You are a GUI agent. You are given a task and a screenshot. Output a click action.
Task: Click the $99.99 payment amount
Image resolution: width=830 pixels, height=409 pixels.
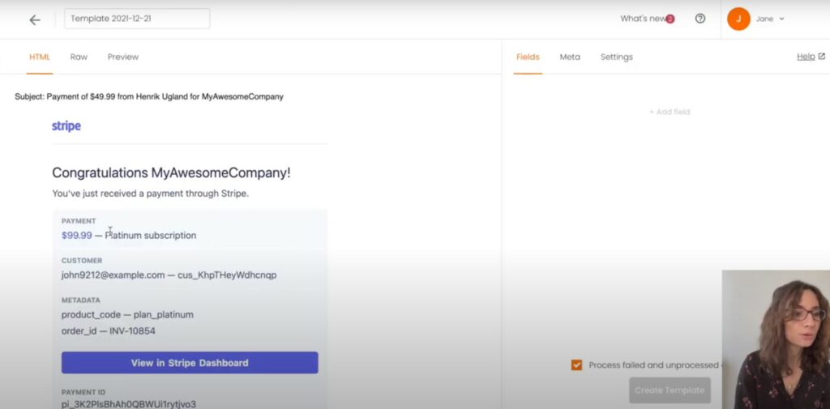click(x=77, y=236)
